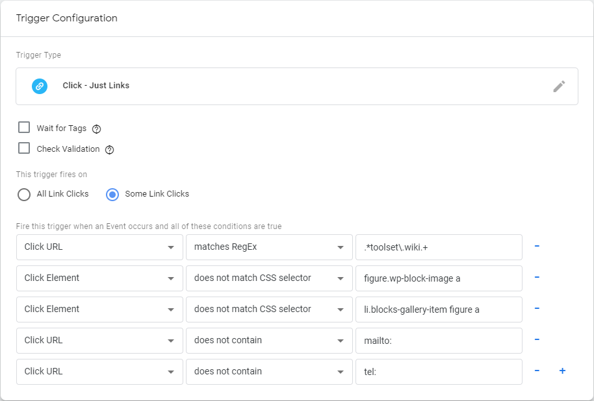This screenshot has height=401, width=594.
Task: Remove the mailto: condition row
Action: 537,339
